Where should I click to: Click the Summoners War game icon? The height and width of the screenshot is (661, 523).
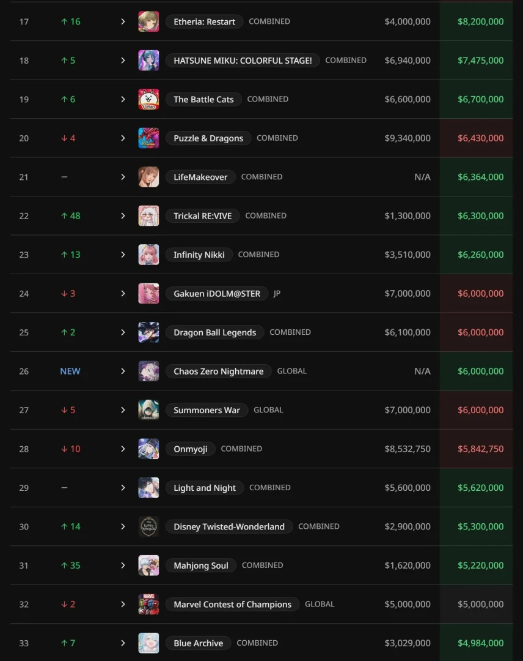148,410
